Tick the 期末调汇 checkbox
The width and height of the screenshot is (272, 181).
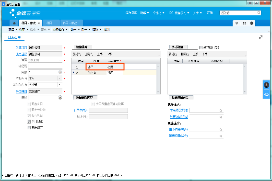point(29,128)
